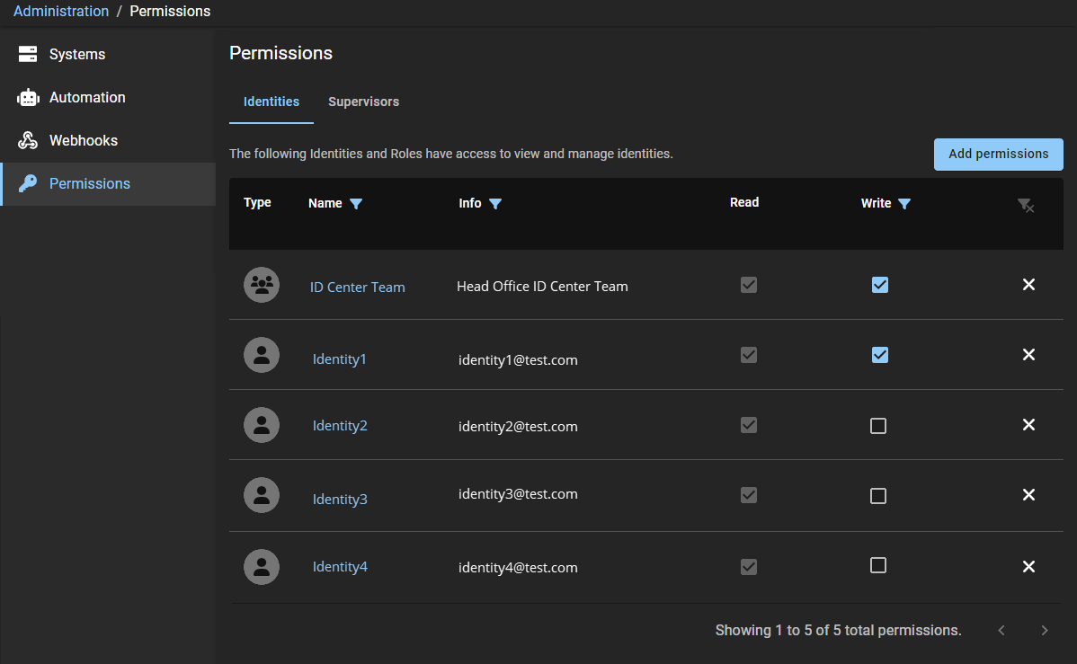This screenshot has width=1077, height=664.
Task: Click the Read column header
Action: point(743,202)
